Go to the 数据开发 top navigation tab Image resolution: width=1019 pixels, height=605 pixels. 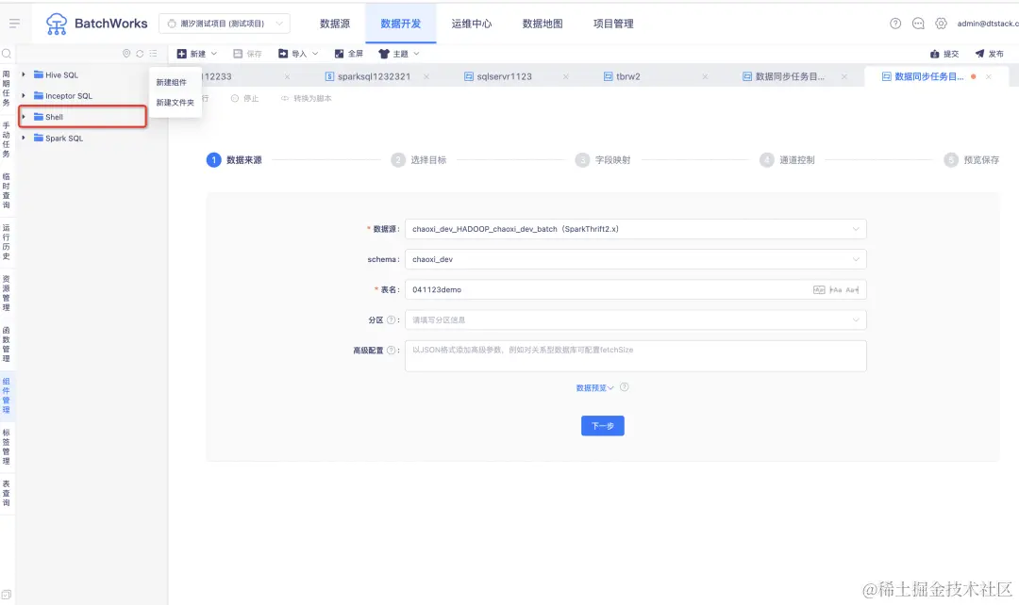(401, 24)
